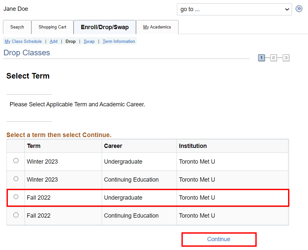The height and width of the screenshot is (250, 308).
Task: Go to the My Academics tab
Action: click(157, 27)
